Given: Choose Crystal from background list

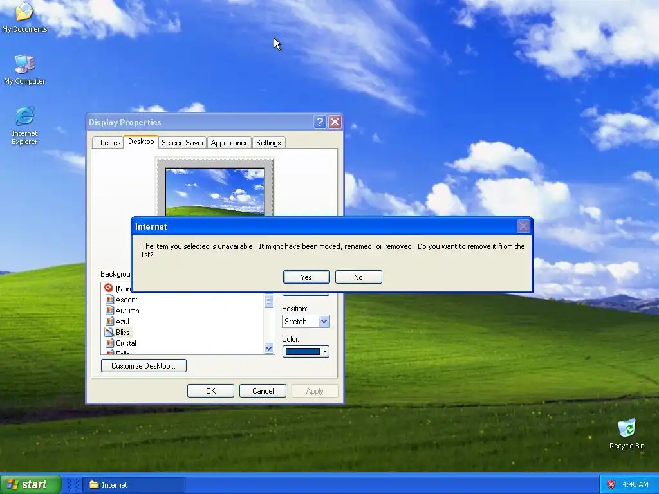Looking at the screenshot, I should pos(125,343).
